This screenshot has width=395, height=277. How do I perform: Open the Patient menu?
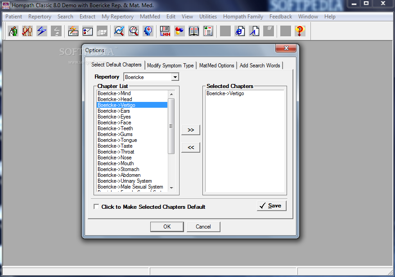[x=13, y=17]
